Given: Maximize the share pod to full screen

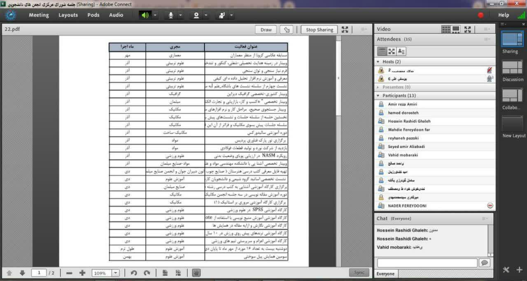Looking at the screenshot, I should [345, 30].
